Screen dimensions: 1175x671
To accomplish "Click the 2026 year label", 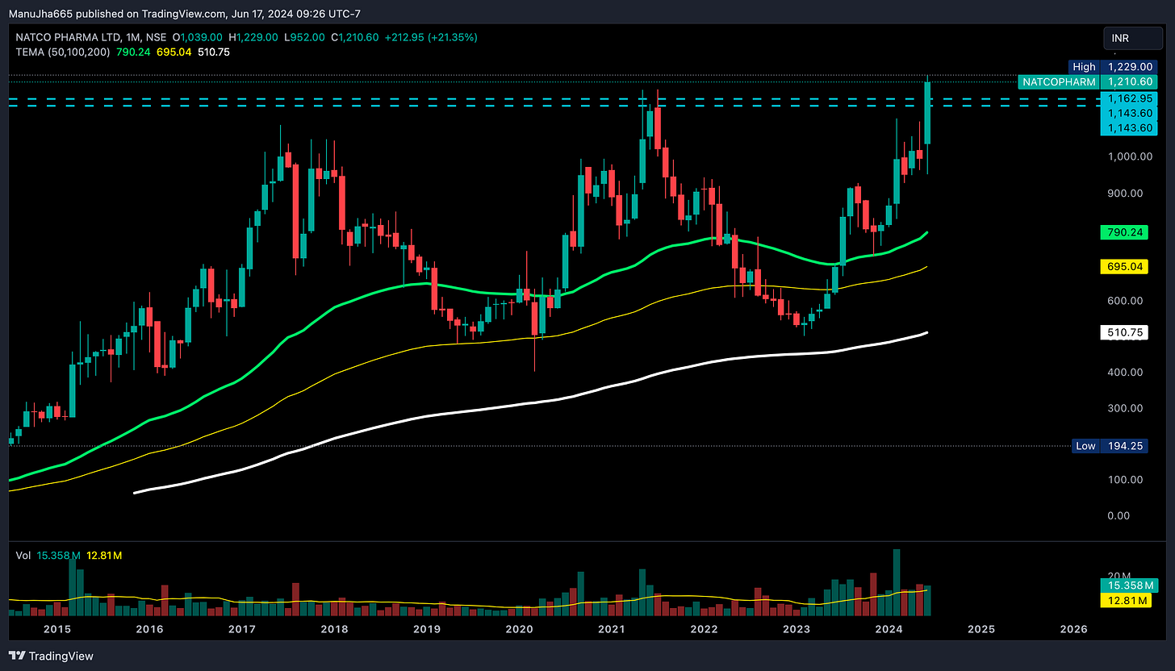I will (x=1073, y=628).
